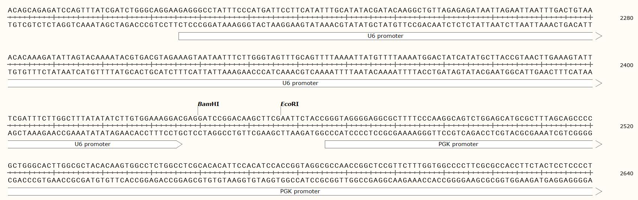The image size is (638, 200).
Task: Click top strand sequence starting TCGATTTCTTGGC
Action: [x=300, y=118]
